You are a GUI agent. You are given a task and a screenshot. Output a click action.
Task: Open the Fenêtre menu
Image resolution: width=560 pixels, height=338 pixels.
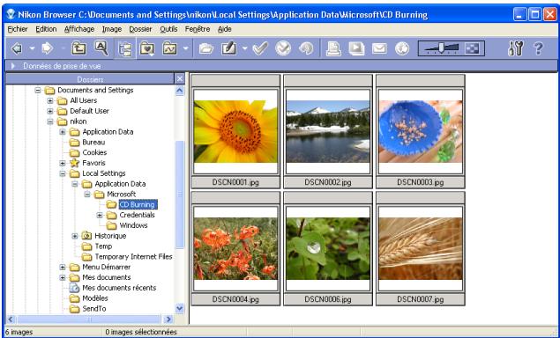point(198,29)
